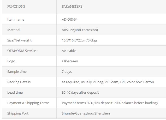
Task: Click the T/T 30% deposit payment terms text
Action: 110,103
